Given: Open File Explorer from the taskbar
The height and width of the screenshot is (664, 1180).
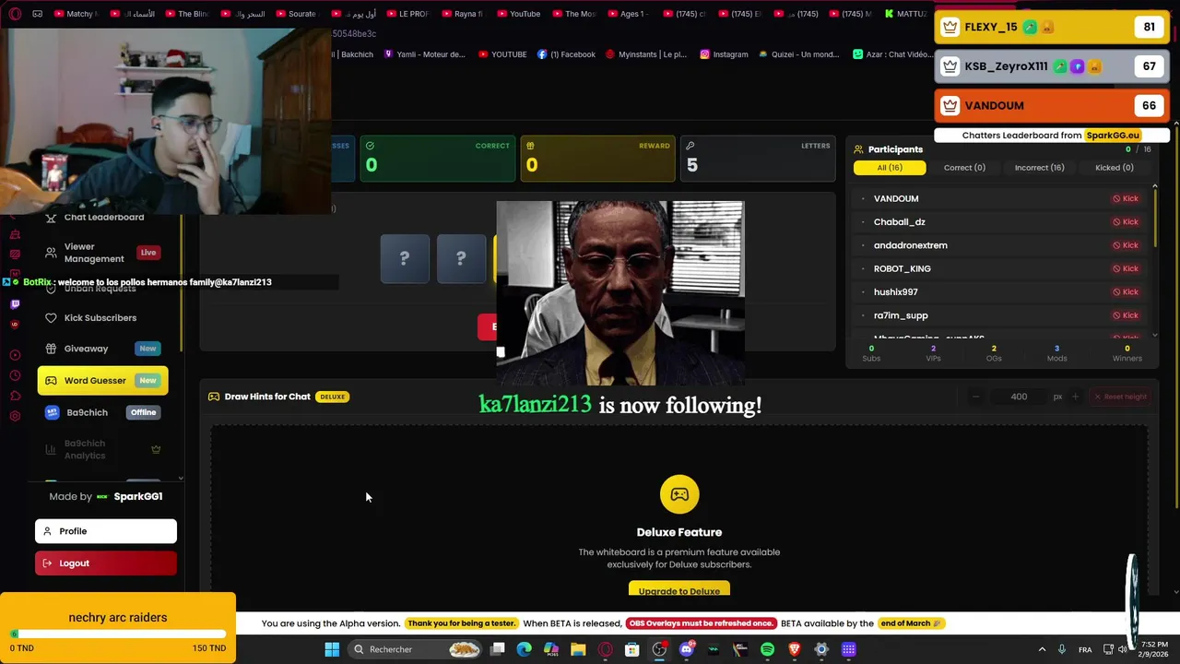Looking at the screenshot, I should point(578,649).
